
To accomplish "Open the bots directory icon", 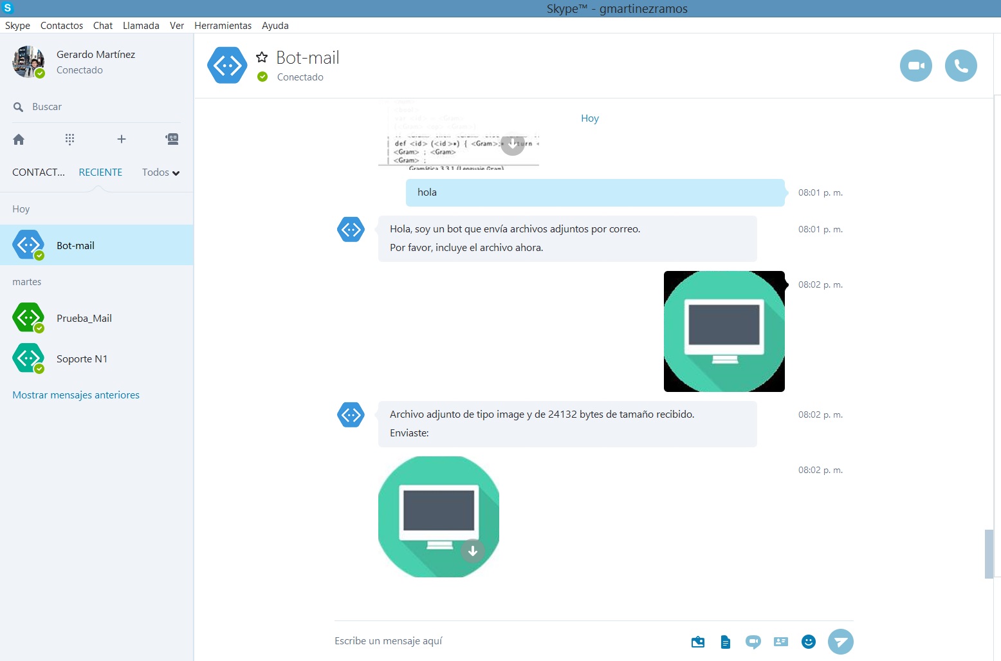I will (x=172, y=139).
